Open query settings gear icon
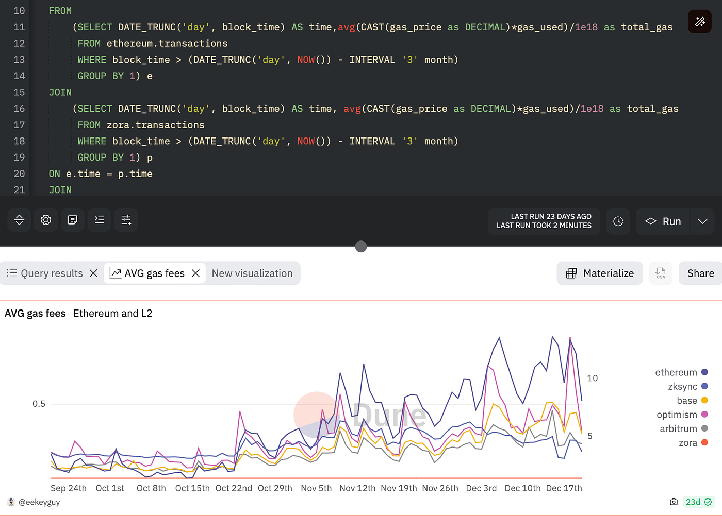Image resolution: width=722 pixels, height=516 pixels. 46,220
